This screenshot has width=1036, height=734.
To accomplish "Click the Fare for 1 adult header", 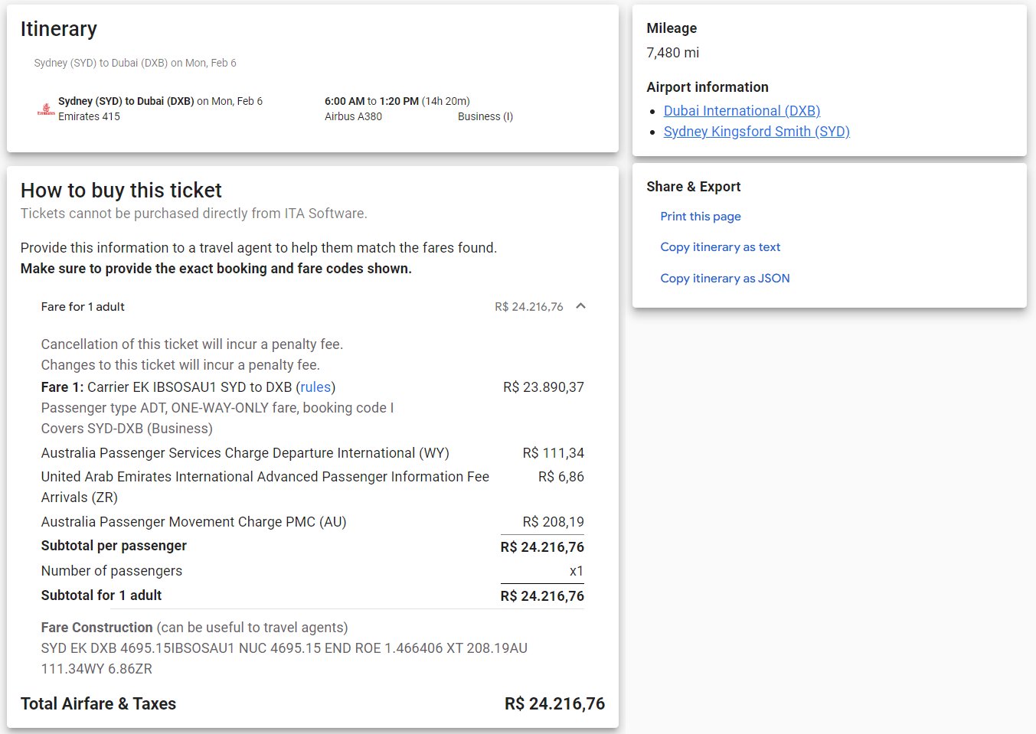I will coord(83,307).
